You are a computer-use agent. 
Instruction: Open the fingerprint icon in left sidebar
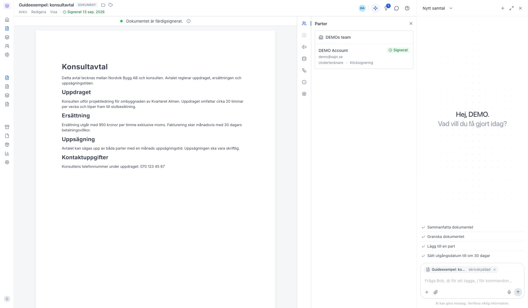[x=7, y=55]
